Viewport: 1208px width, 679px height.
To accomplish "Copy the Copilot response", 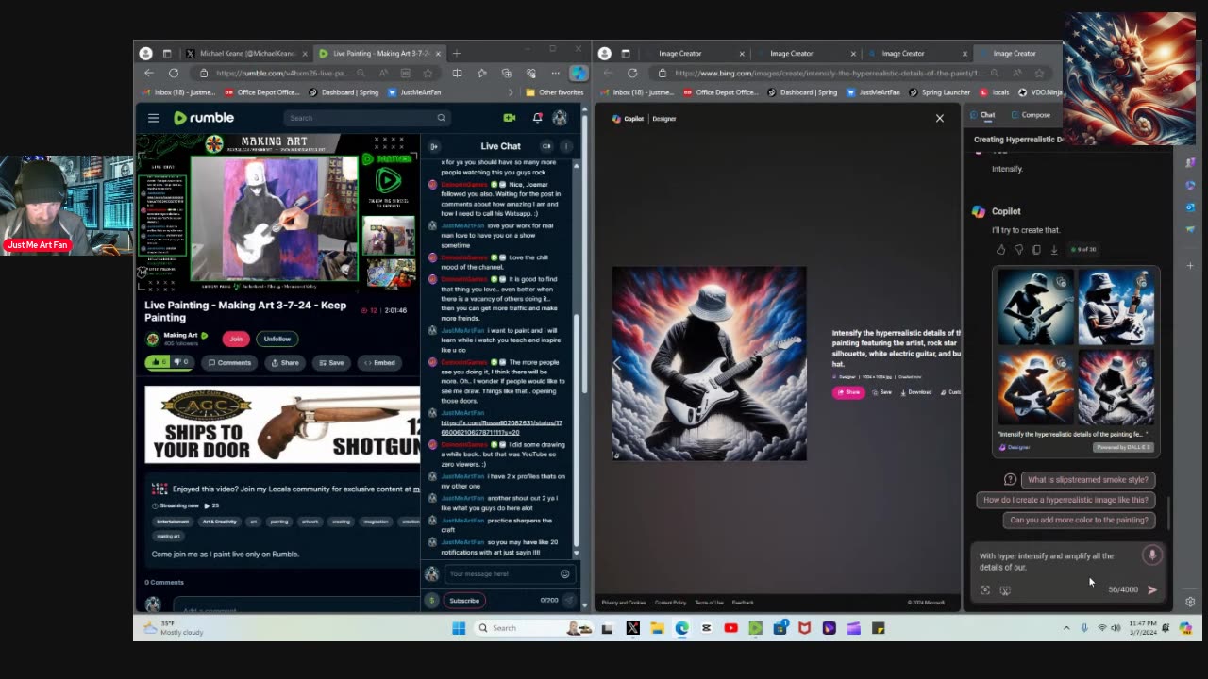I will coord(1036,250).
